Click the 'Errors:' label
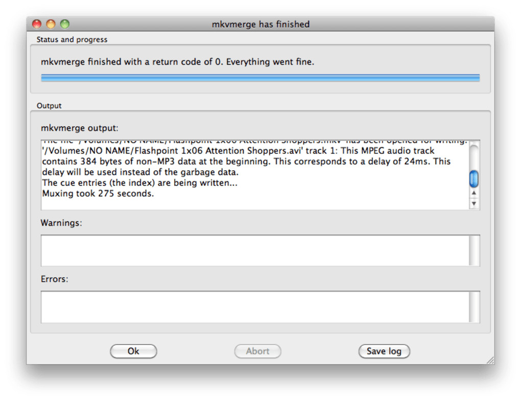The width and height of the screenshot is (521, 401). 54,279
